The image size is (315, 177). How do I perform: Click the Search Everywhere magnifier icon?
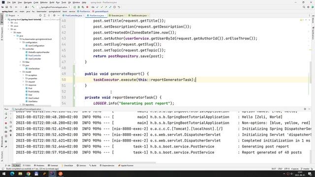point(304,7)
